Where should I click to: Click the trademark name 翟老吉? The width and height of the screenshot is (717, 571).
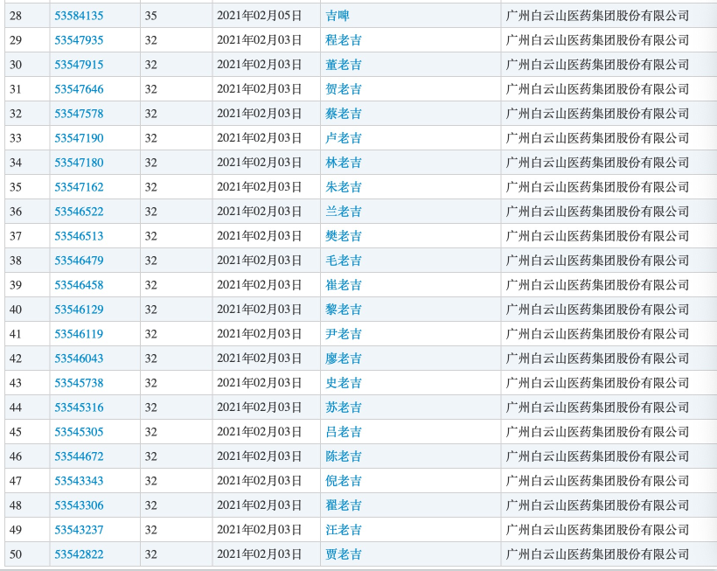(x=344, y=505)
